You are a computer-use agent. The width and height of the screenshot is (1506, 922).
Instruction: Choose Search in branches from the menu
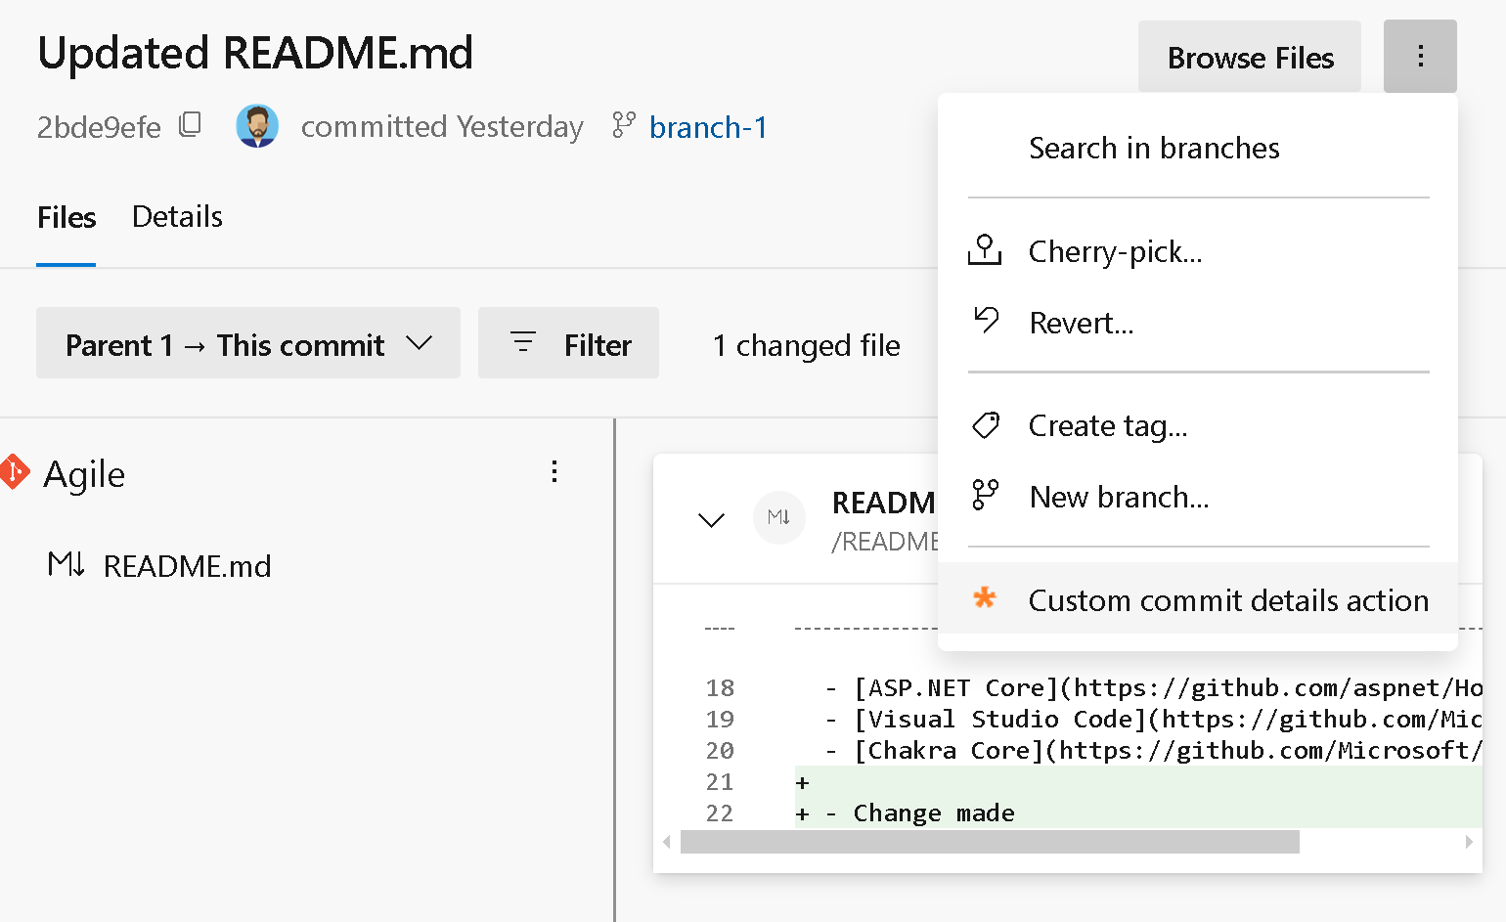pos(1154,148)
